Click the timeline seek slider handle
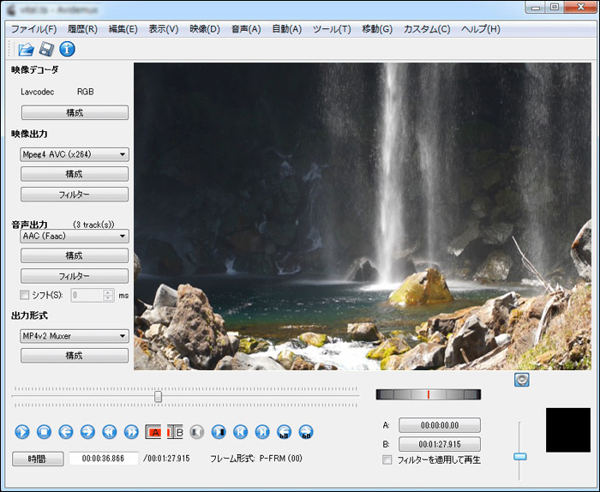 tap(158, 397)
